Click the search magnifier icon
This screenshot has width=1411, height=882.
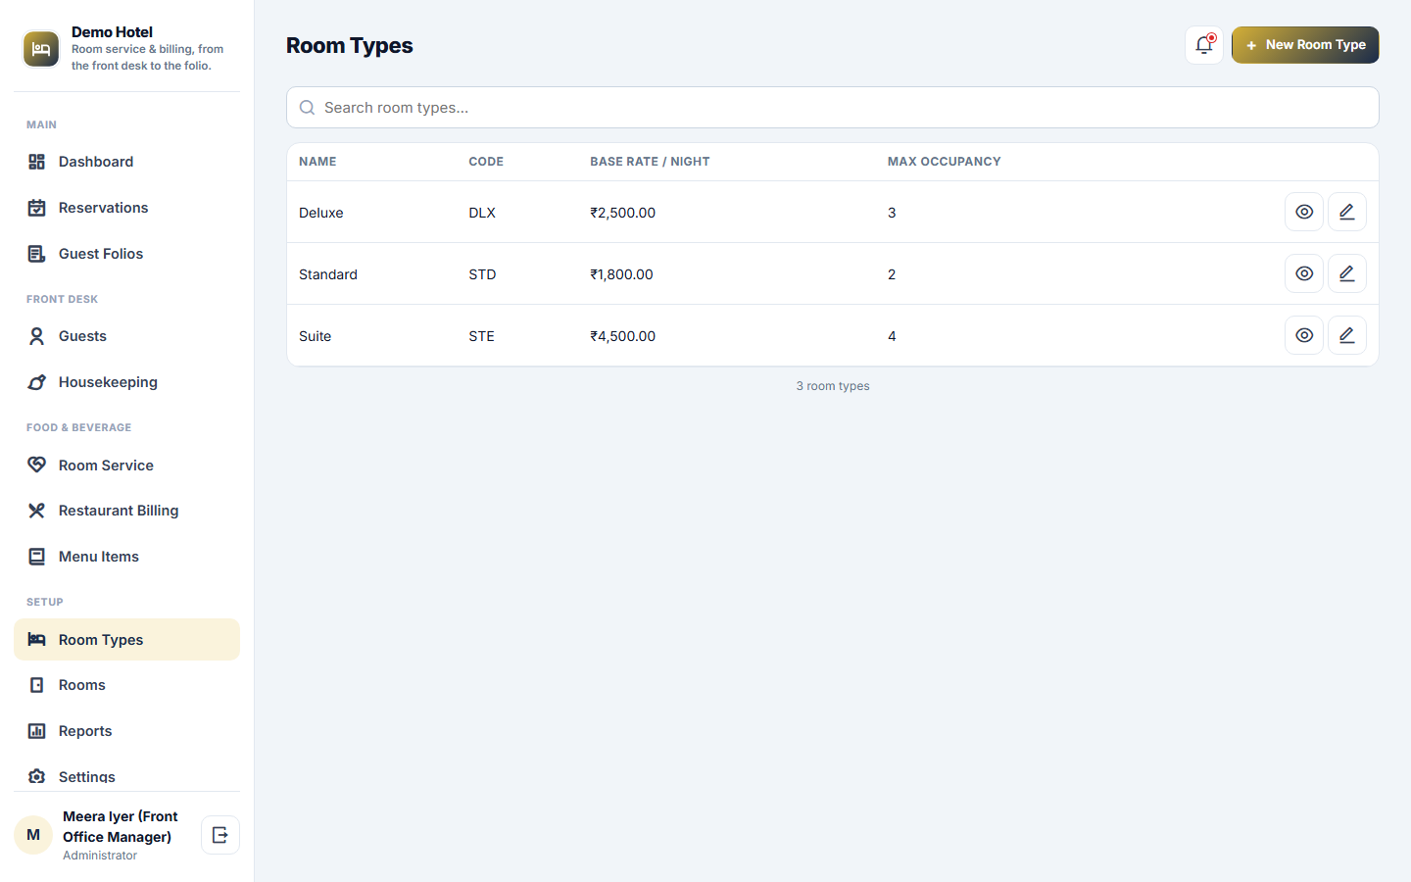[x=307, y=108]
